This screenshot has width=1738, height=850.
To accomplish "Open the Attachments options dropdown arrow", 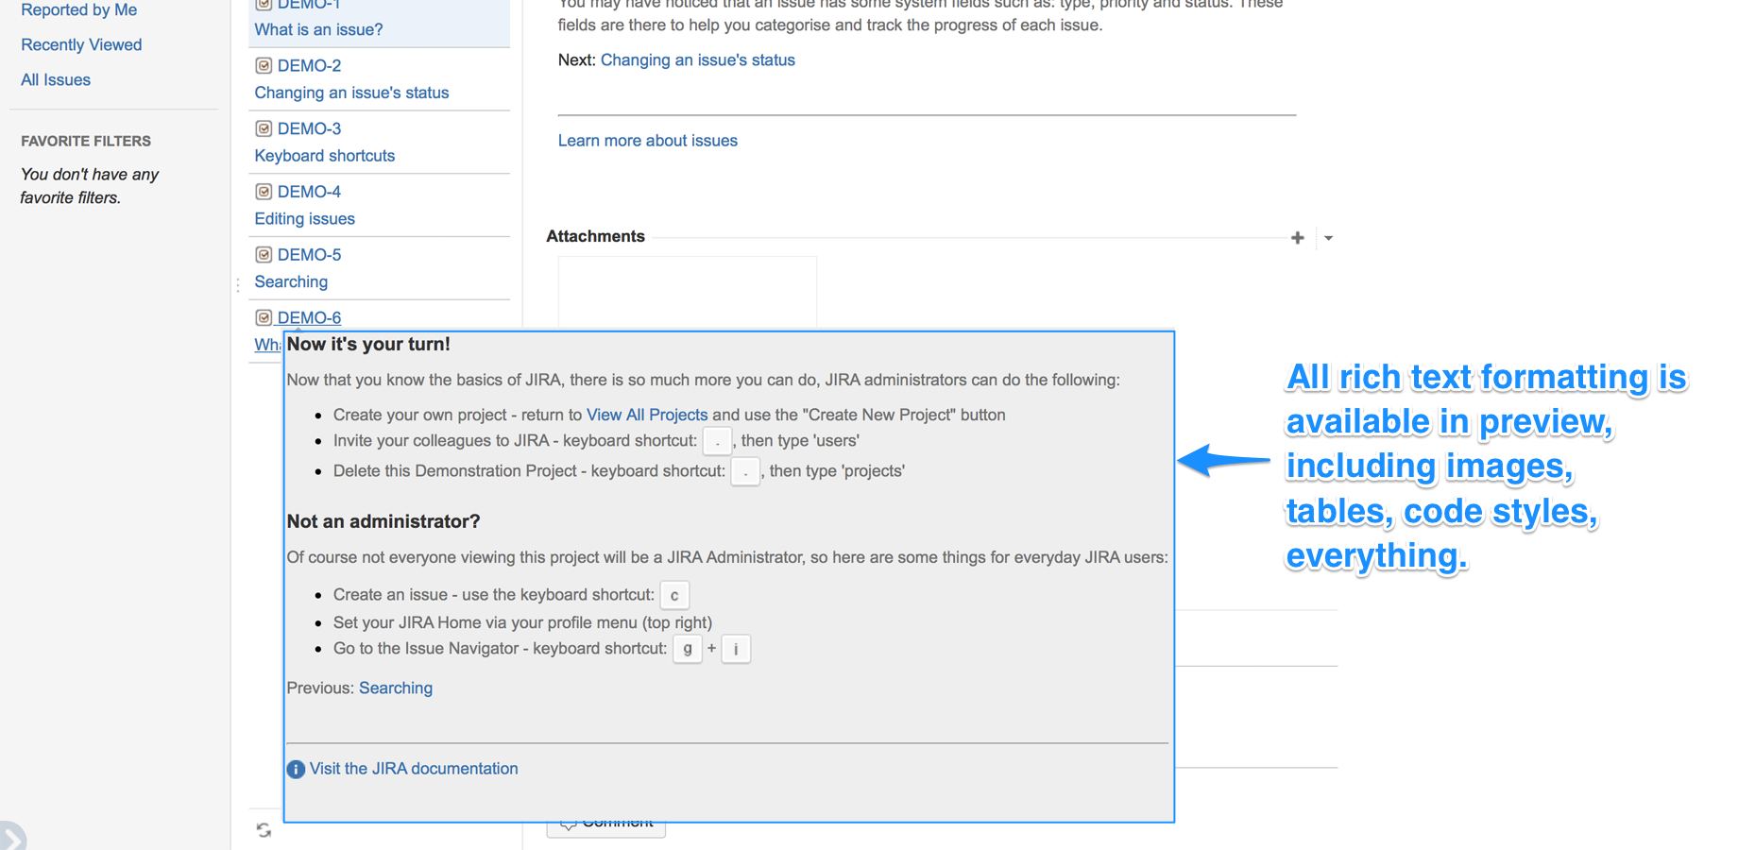I will click(1328, 238).
